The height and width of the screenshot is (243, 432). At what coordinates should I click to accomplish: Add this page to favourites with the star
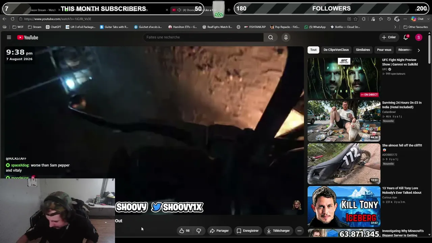tap(355, 19)
